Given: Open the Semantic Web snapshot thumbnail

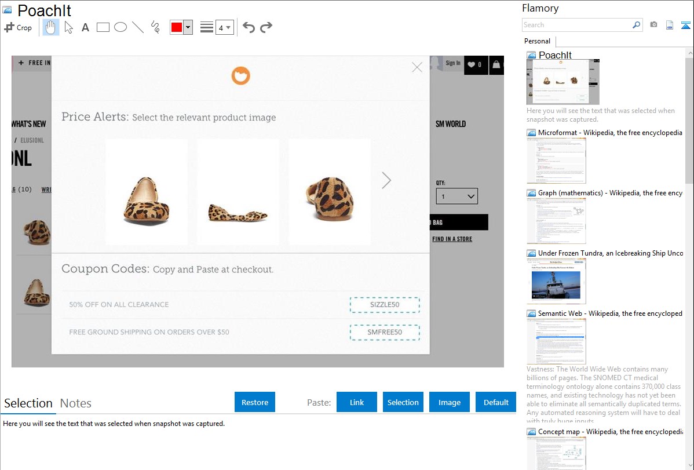Looking at the screenshot, I should coord(556,341).
